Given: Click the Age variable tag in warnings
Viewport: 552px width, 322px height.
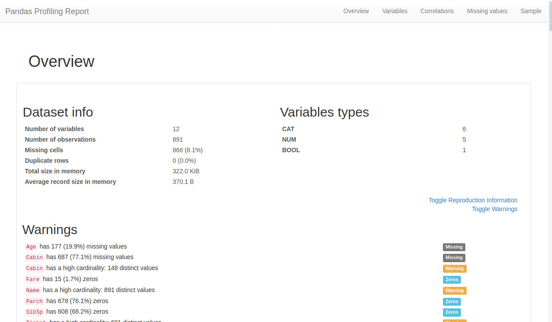Looking at the screenshot, I should 31,247.
